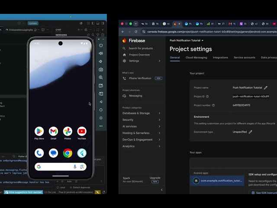Go back in the browser
This screenshot has width=277, height=208.
[123, 32]
